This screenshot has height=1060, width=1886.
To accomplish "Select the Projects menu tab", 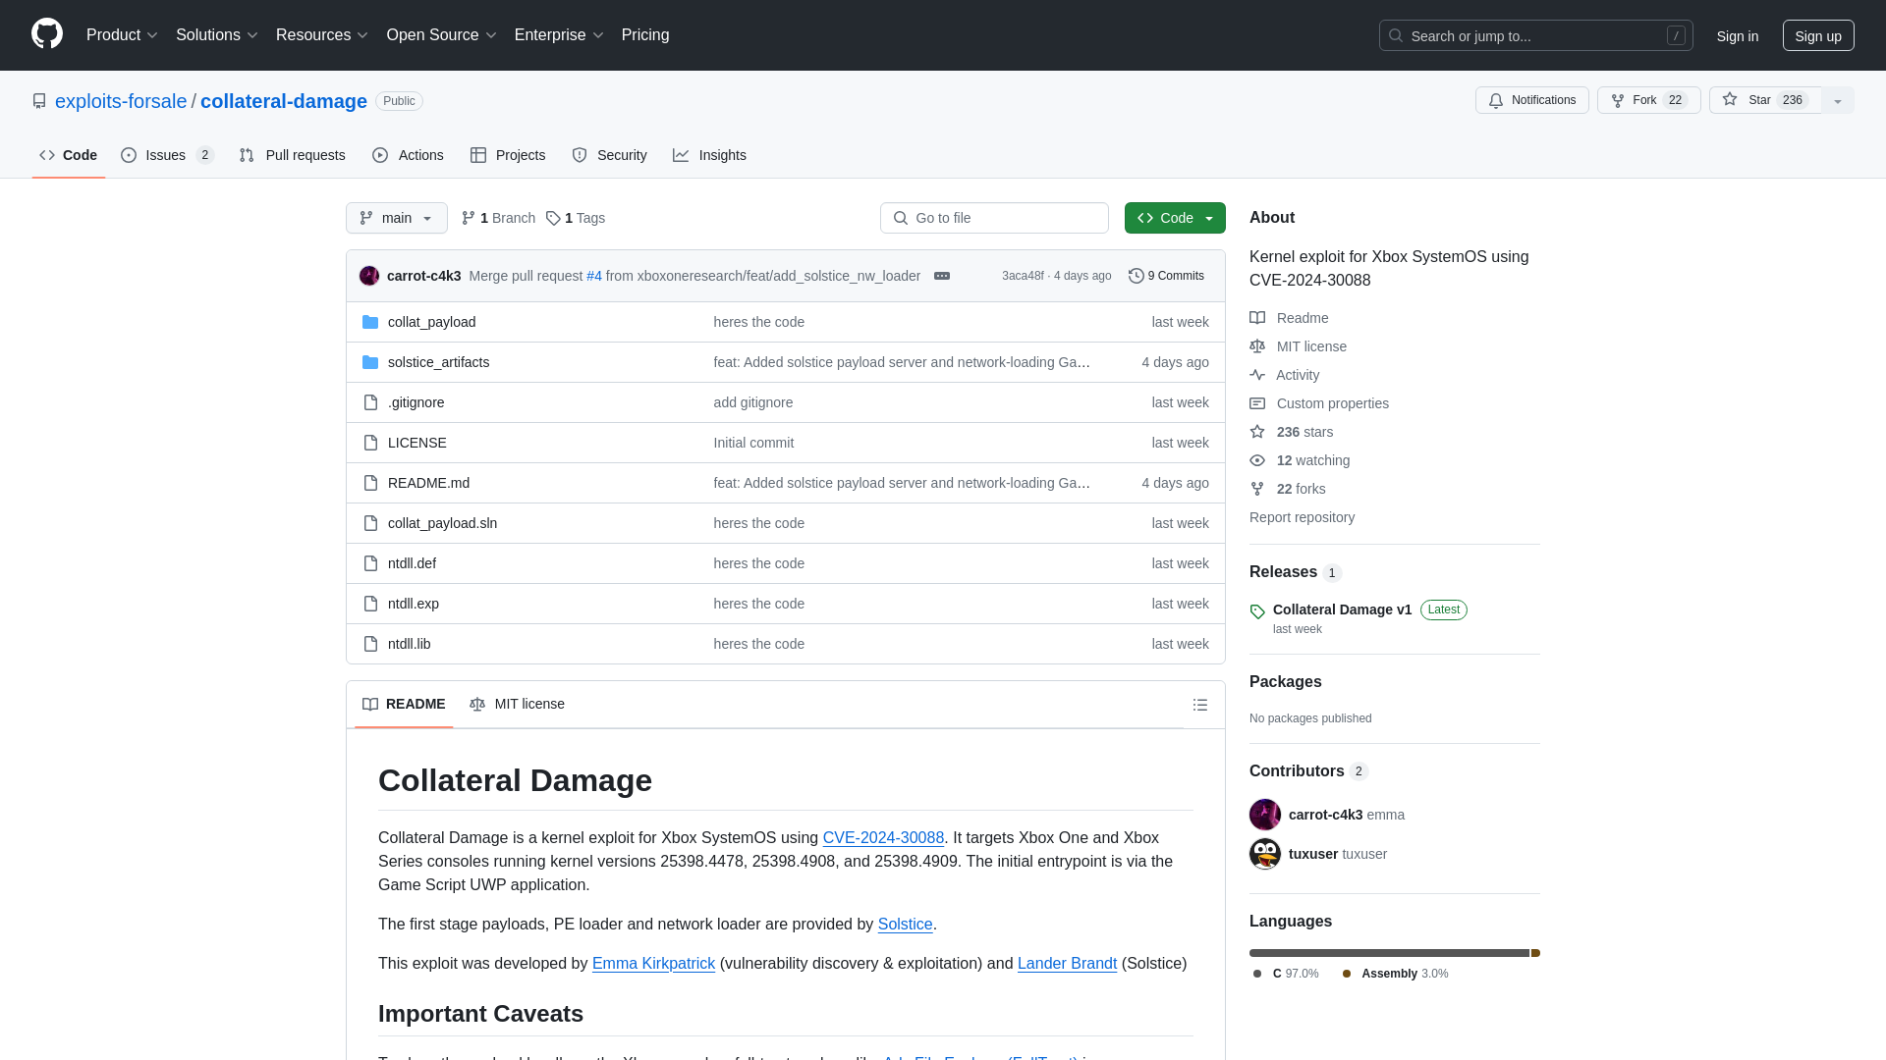I will 508,154.
